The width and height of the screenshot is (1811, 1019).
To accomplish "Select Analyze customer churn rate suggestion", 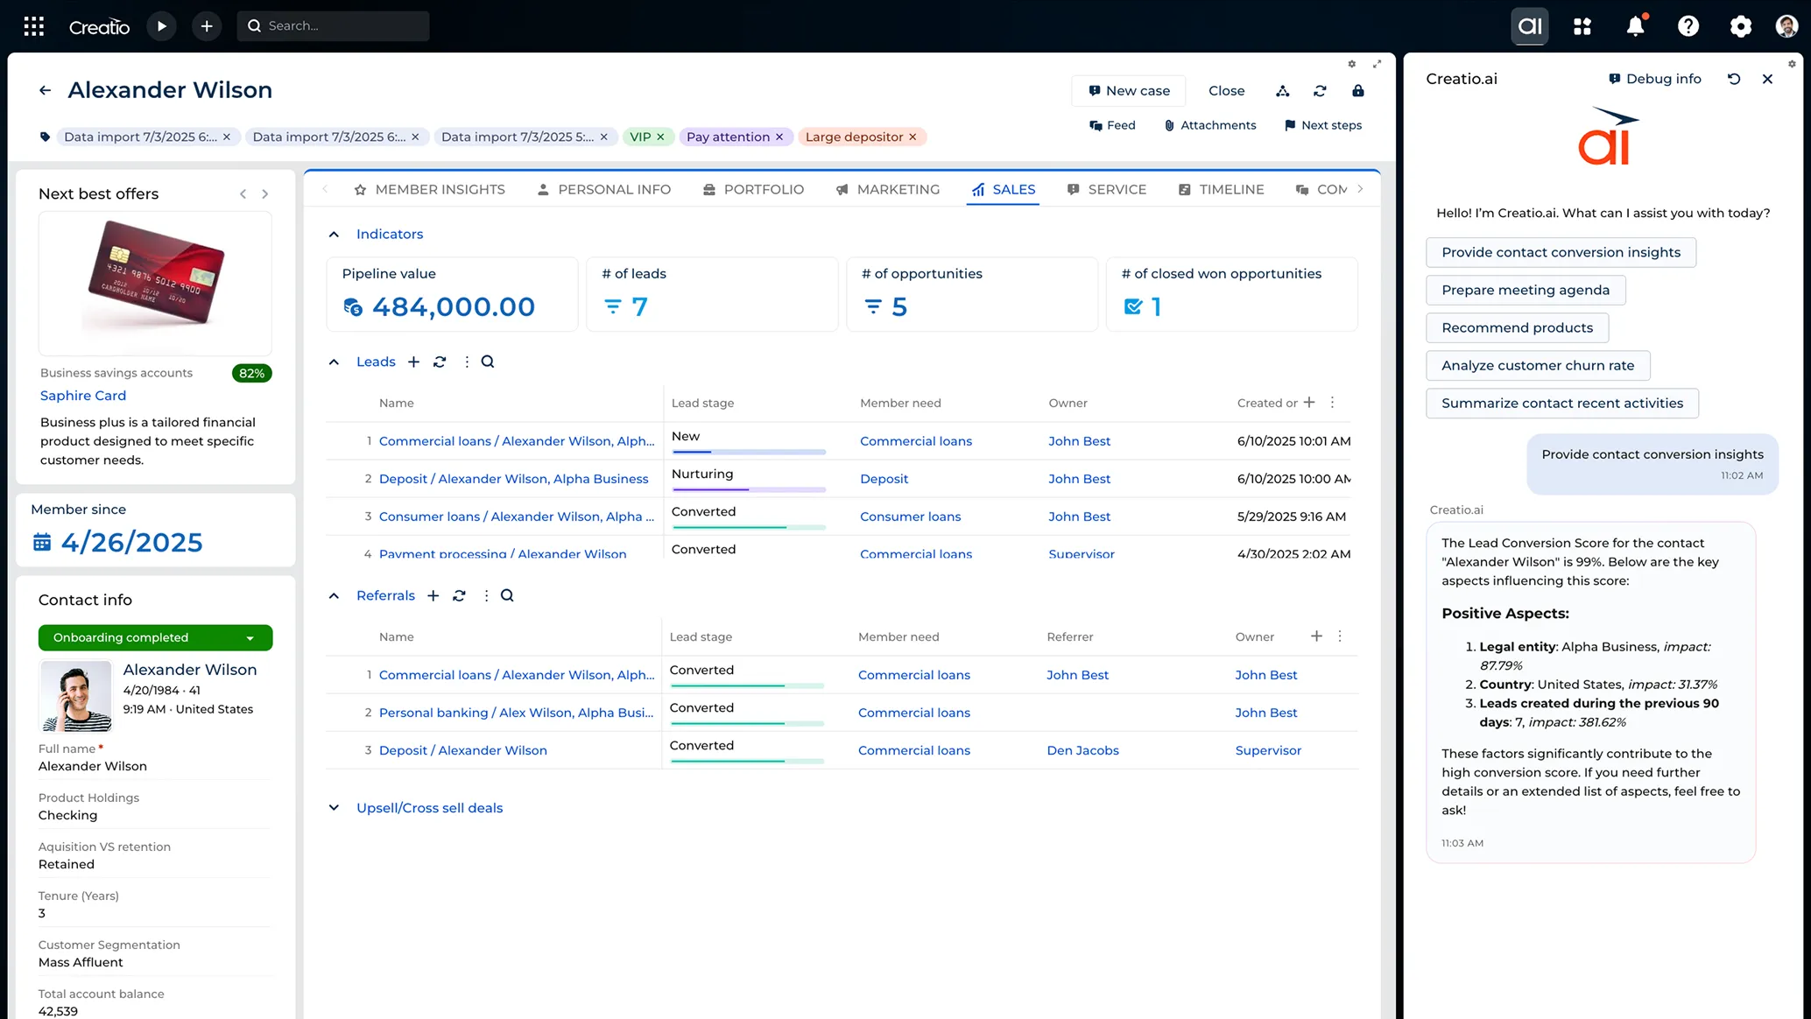I will coord(1537,365).
